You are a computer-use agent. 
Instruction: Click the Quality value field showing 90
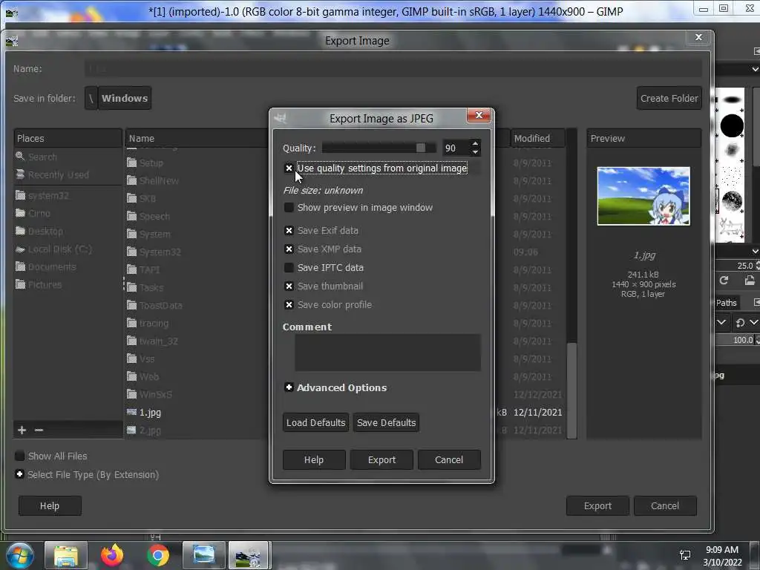[456, 148]
